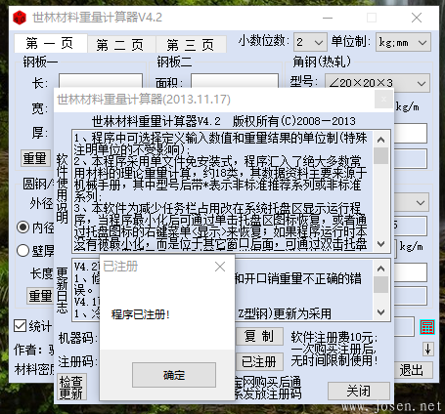Click up arrow of 软件使用说明 scrollbar
The width and height of the screenshot is (445, 414).
pyautogui.click(x=380, y=140)
